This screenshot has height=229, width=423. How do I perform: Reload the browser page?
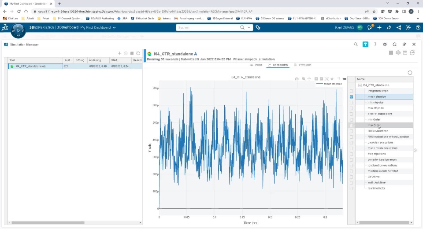point(19,11)
